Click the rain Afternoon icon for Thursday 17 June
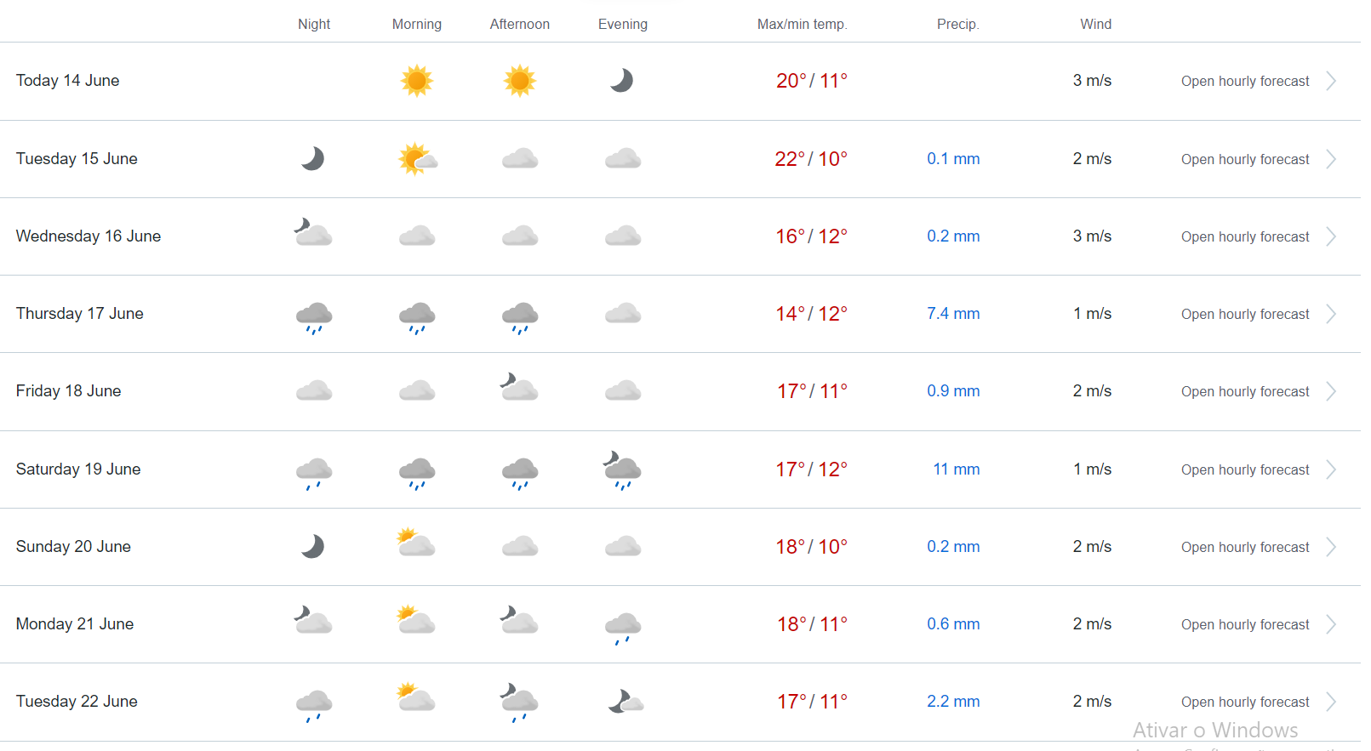 [x=520, y=318]
